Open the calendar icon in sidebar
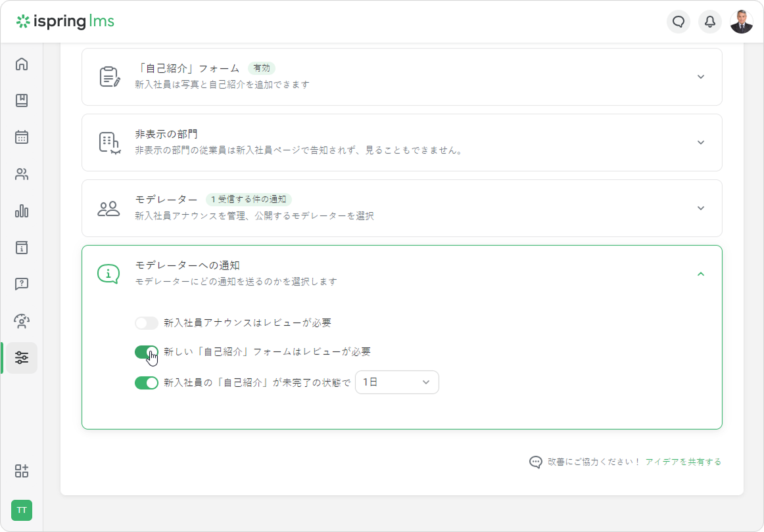The width and height of the screenshot is (764, 532). (x=22, y=137)
